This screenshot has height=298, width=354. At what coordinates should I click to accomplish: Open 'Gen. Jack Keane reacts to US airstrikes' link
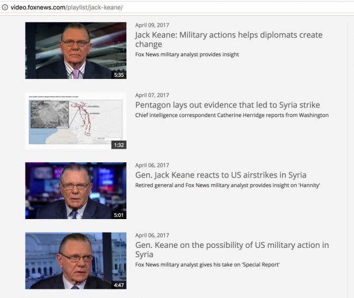(x=221, y=175)
